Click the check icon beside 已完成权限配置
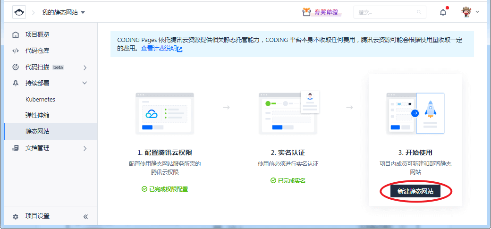This screenshot has width=491, height=229. [x=144, y=189]
